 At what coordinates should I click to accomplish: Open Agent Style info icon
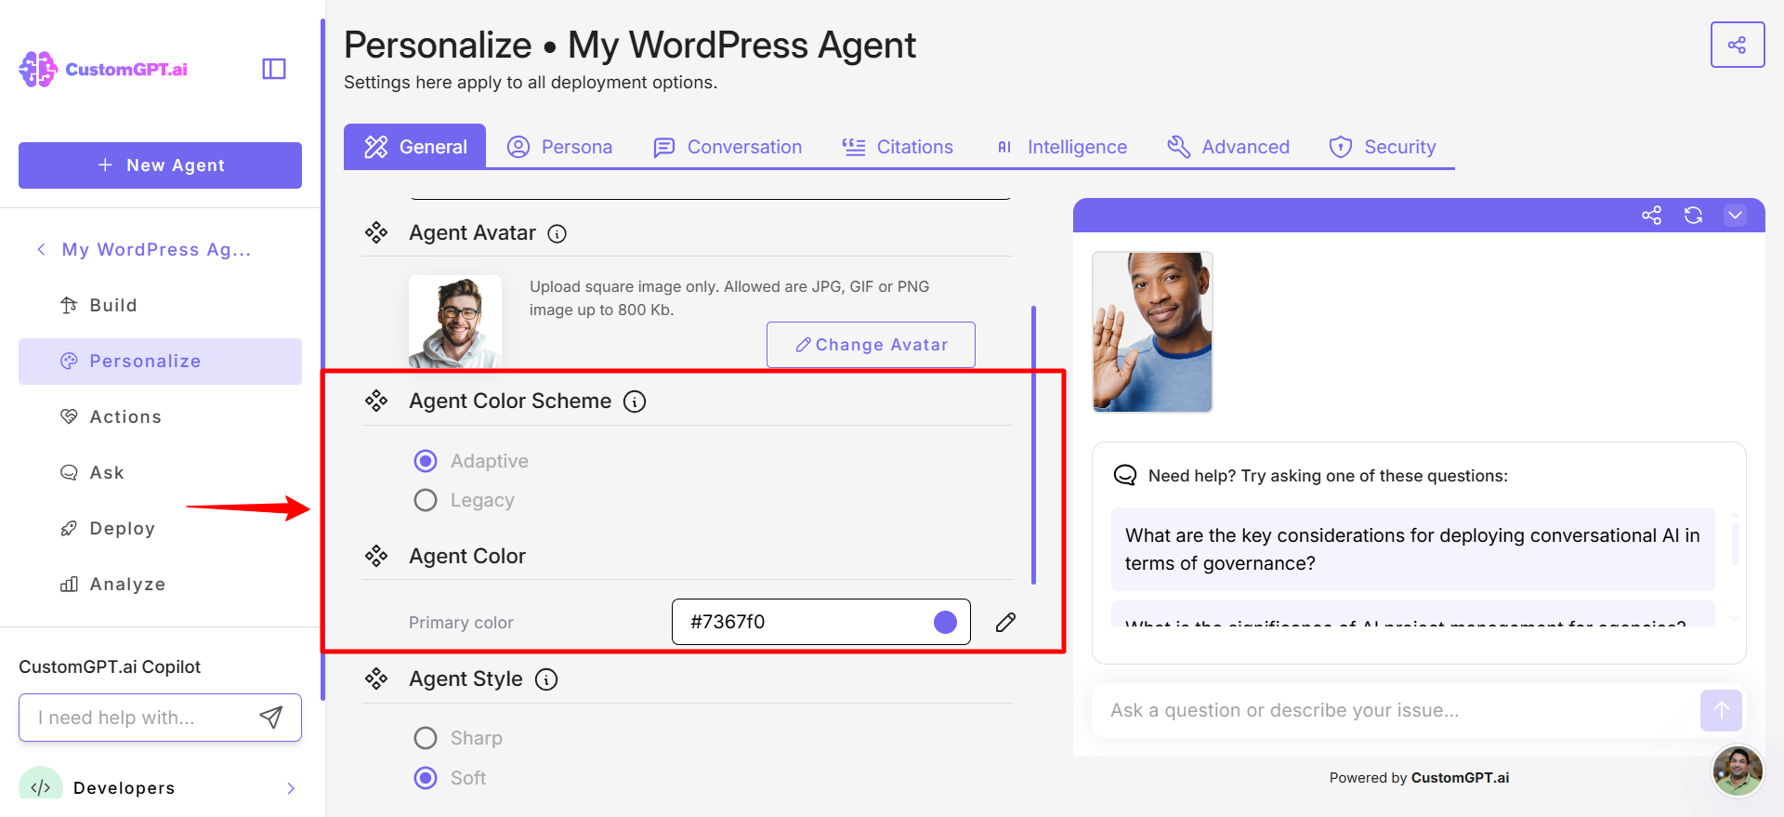point(547,679)
